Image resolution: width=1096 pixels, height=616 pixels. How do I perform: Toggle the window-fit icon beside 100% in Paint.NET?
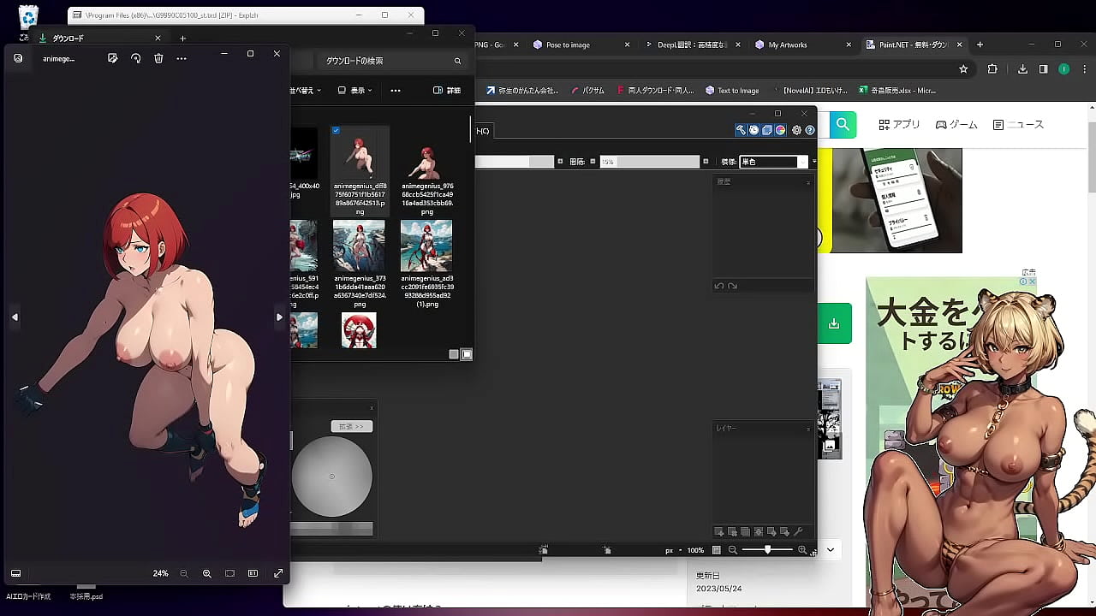click(x=717, y=550)
